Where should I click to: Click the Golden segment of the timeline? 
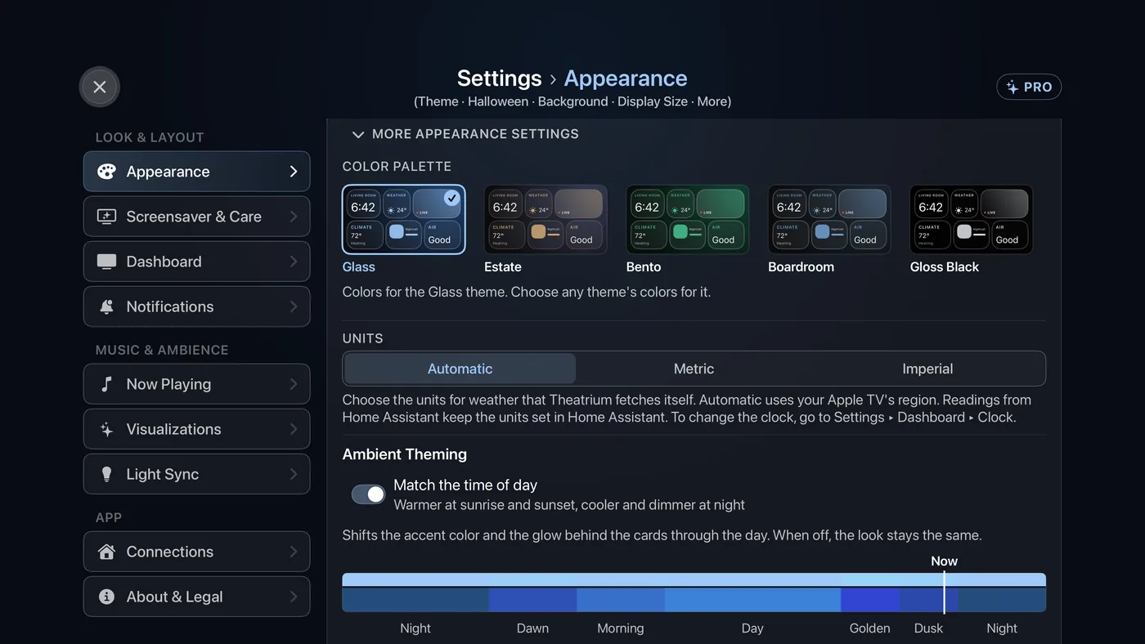coord(870,600)
